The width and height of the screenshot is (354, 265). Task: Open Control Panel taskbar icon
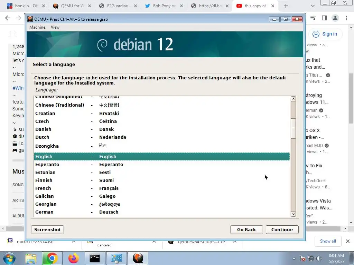116,258
